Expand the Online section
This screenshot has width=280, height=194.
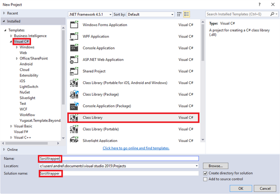pos(4,149)
